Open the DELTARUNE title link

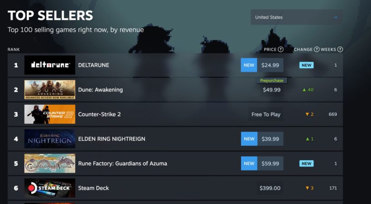[x=94, y=65]
